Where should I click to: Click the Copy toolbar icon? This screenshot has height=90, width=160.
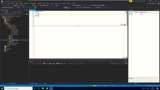pyautogui.click(x=22, y=5)
